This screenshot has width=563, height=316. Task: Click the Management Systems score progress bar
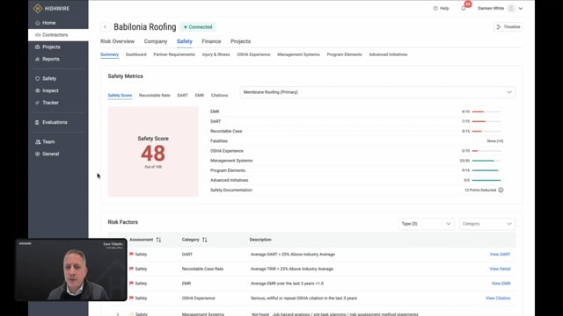click(x=486, y=161)
